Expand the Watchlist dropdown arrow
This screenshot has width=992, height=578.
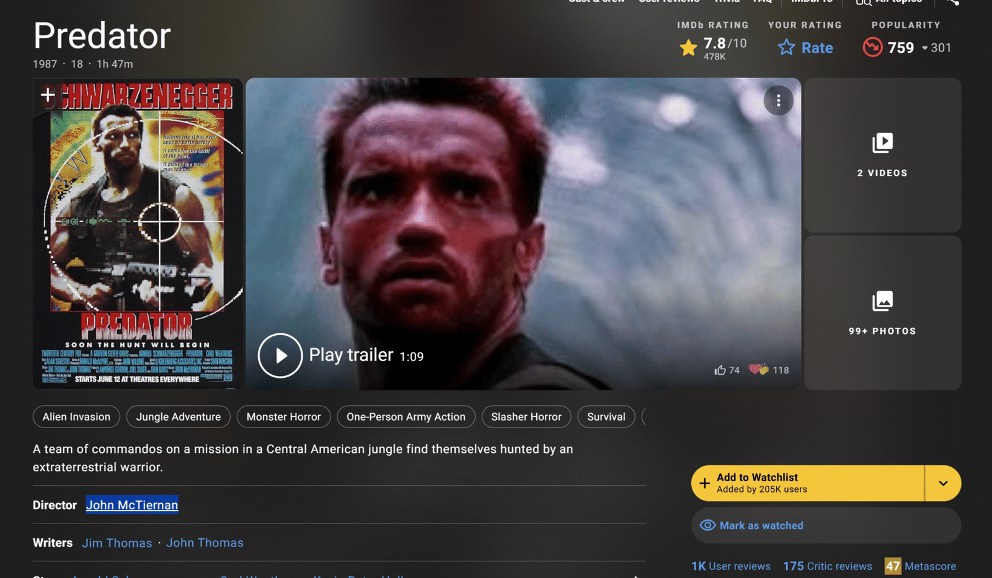click(x=942, y=483)
